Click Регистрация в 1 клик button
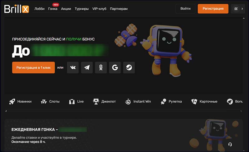 [x=33, y=67]
